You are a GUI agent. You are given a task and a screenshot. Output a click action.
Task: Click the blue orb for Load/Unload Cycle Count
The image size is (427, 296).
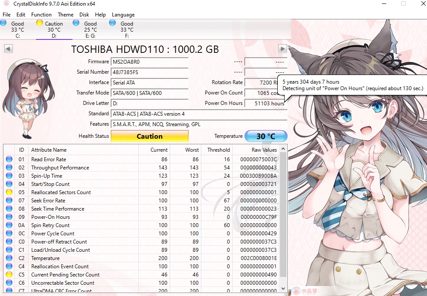coord(9,250)
